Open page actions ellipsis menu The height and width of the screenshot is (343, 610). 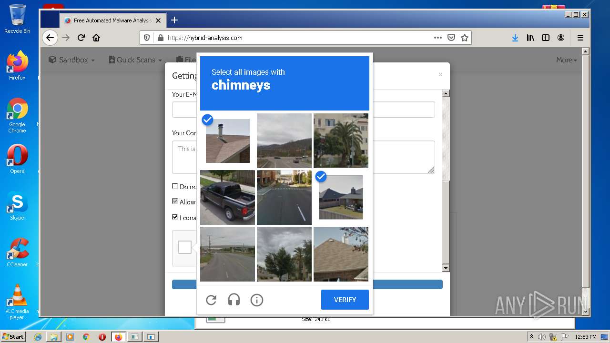437,38
